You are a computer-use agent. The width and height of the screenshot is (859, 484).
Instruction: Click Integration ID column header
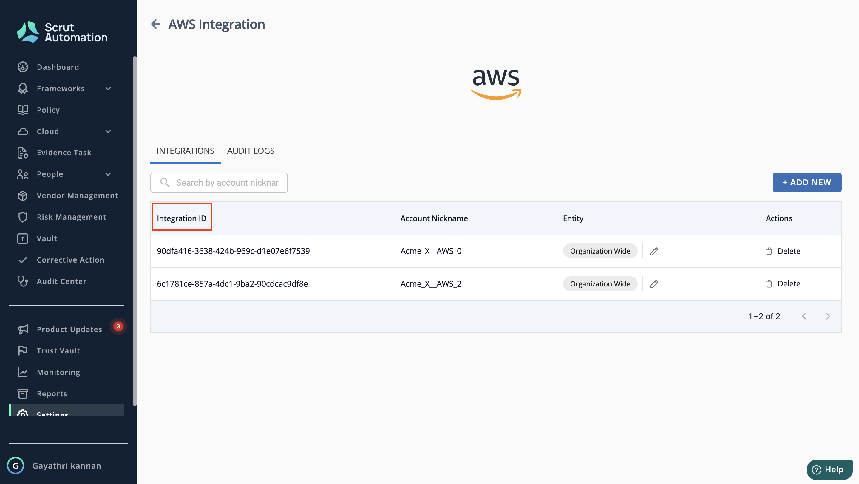coord(181,218)
